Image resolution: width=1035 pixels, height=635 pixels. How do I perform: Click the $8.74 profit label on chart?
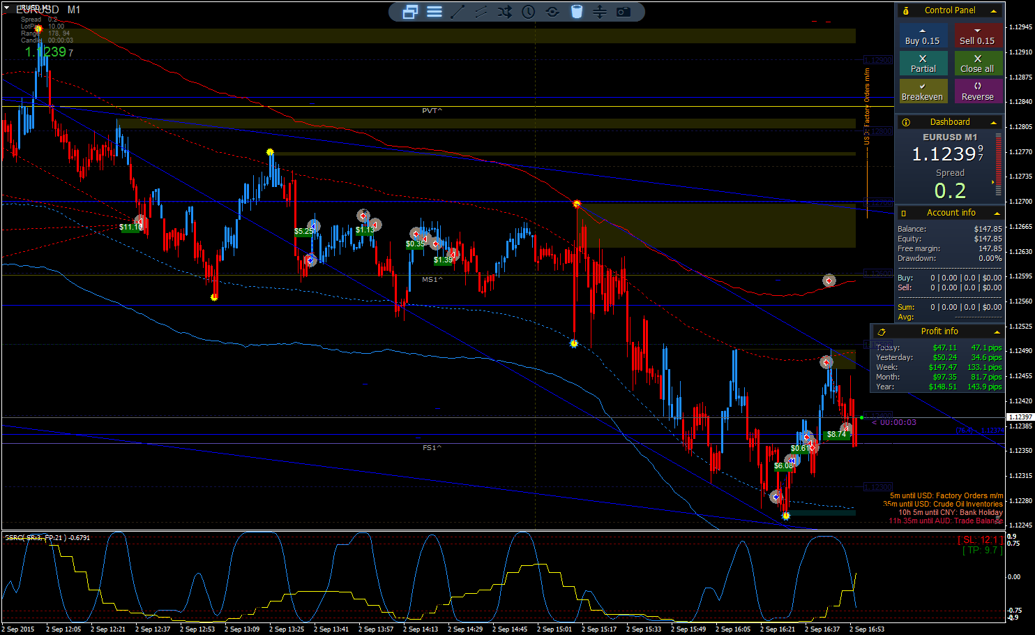836,435
